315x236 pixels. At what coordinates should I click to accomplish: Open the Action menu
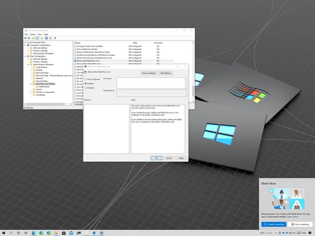point(32,34)
